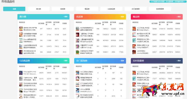Screen dimensions: 187x99
Task: Click first product thumbnail in 潜力榜
Action: (21, 29)
